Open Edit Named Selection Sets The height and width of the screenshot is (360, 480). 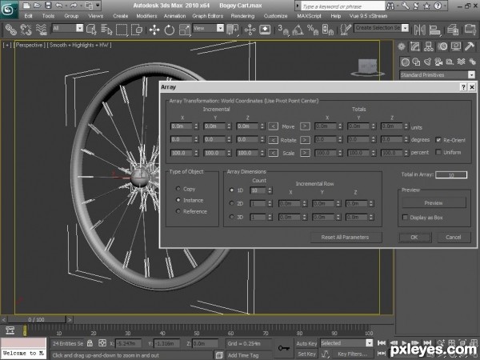(x=346, y=30)
